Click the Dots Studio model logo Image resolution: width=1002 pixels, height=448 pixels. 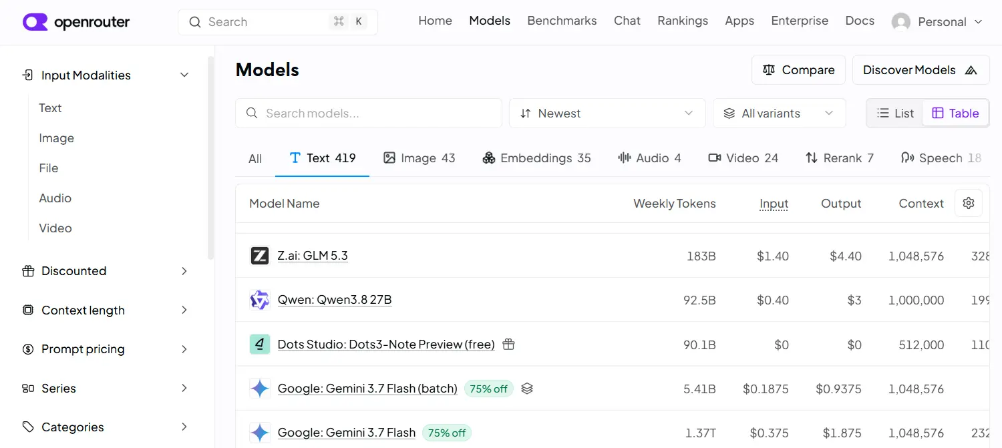click(260, 344)
